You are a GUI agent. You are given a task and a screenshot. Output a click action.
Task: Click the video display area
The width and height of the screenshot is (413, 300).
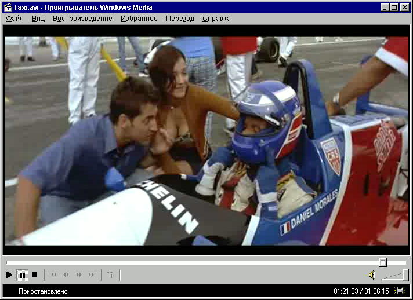tap(206, 141)
